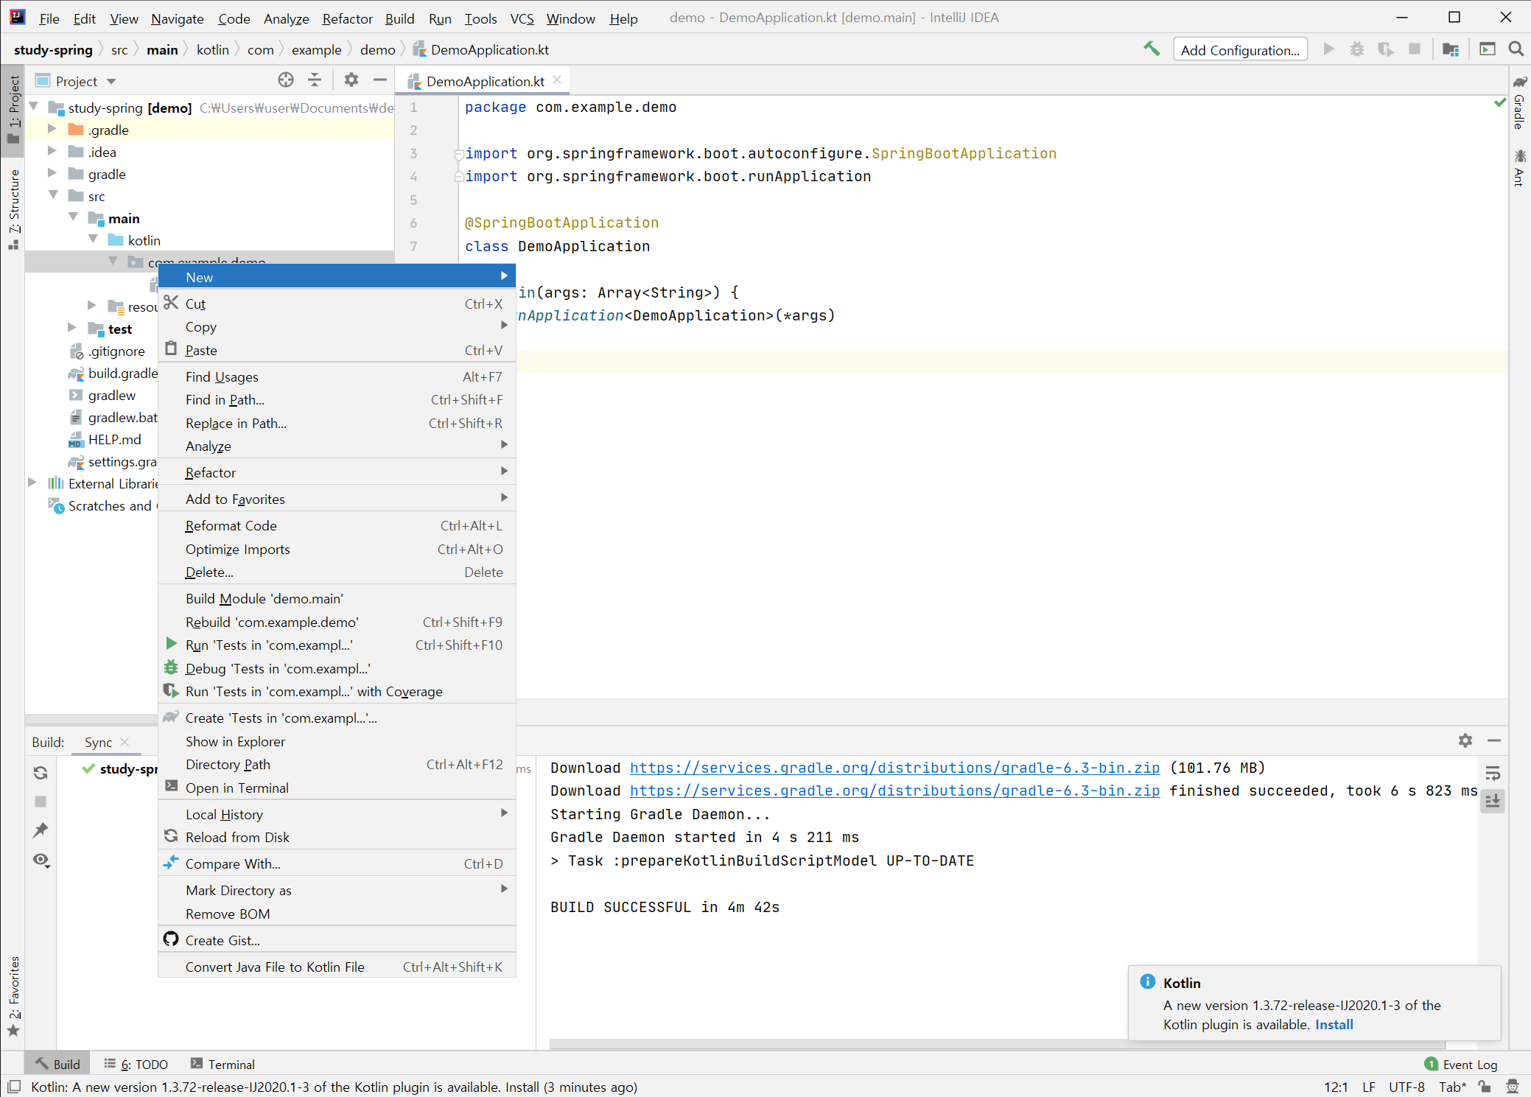
Task: Toggle soft-wrap icon in build output
Action: [1493, 773]
